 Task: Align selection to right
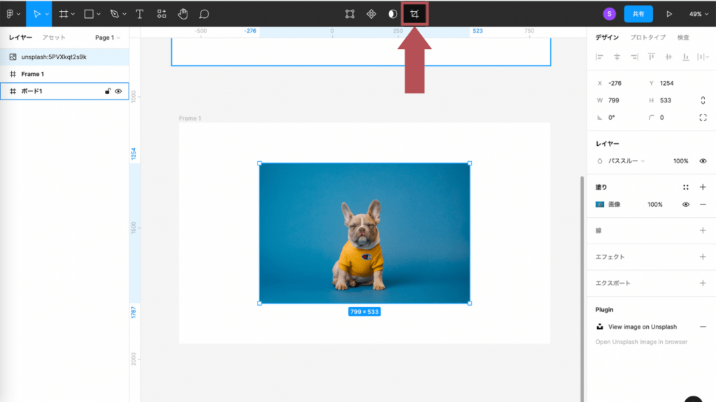click(x=634, y=57)
